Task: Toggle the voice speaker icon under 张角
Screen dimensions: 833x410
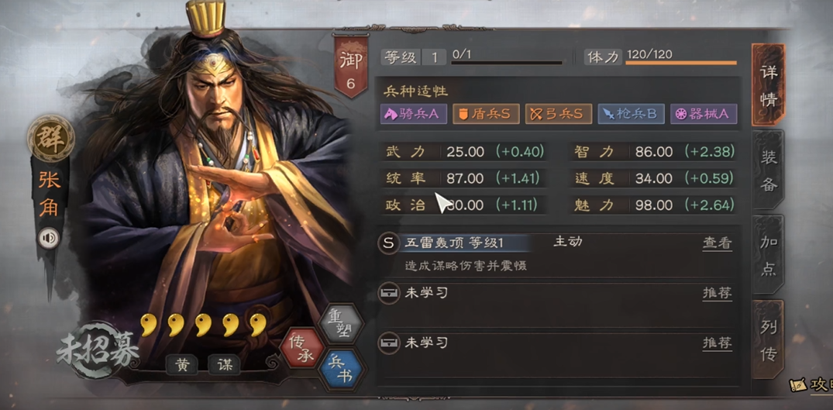Action: click(x=49, y=237)
